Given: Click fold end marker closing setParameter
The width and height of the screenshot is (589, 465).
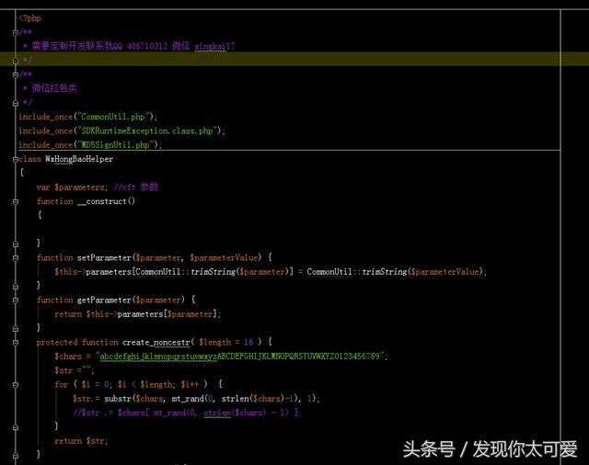Looking at the screenshot, I should pos(16,287).
